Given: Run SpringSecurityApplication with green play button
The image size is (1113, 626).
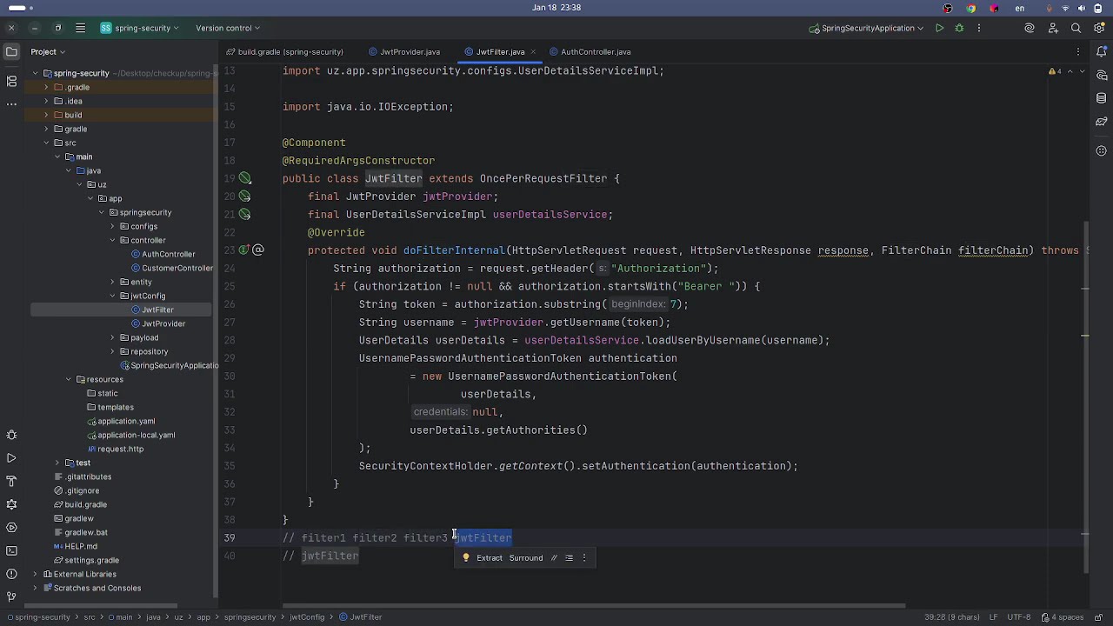Looking at the screenshot, I should [x=939, y=28].
